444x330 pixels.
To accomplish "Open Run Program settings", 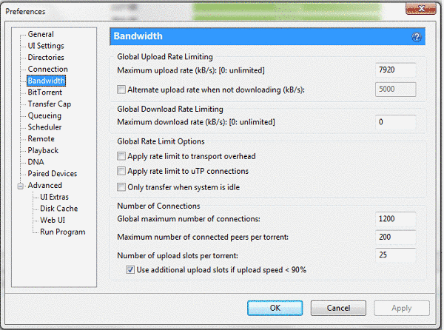I will pos(63,232).
